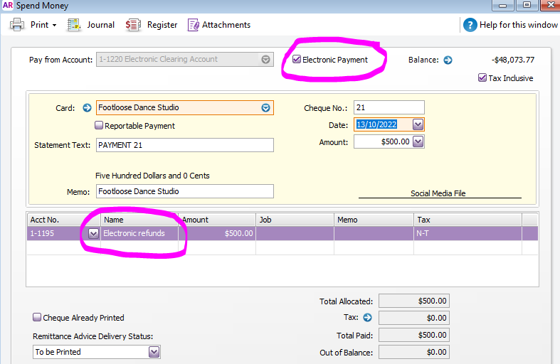Open the Date dropdown calendar
The height and width of the screenshot is (364, 560).
click(x=418, y=124)
